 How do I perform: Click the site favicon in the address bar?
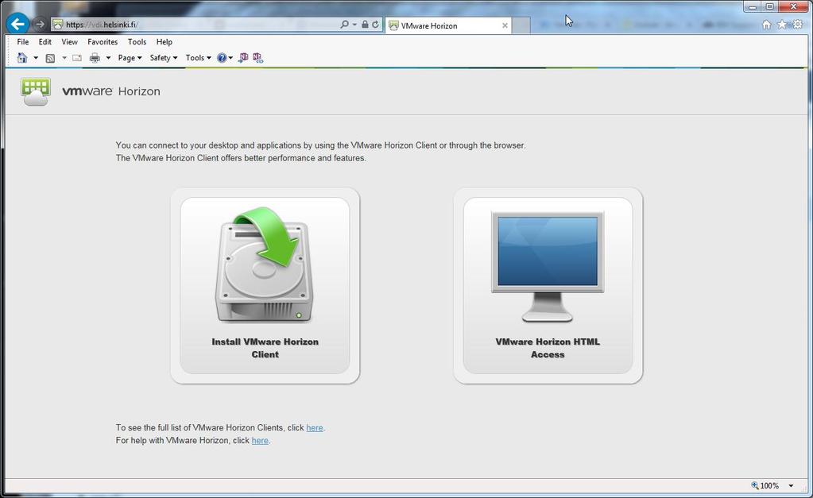(58, 25)
